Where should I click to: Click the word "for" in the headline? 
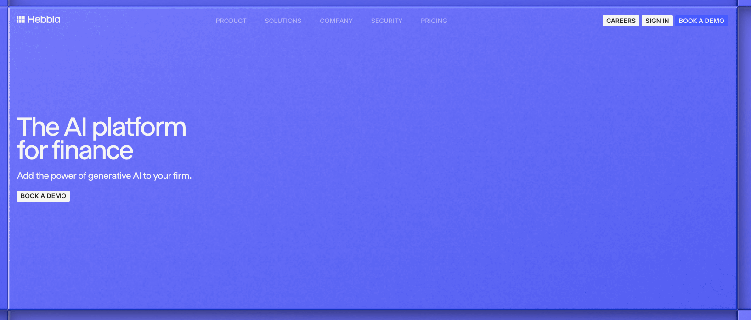(33, 151)
